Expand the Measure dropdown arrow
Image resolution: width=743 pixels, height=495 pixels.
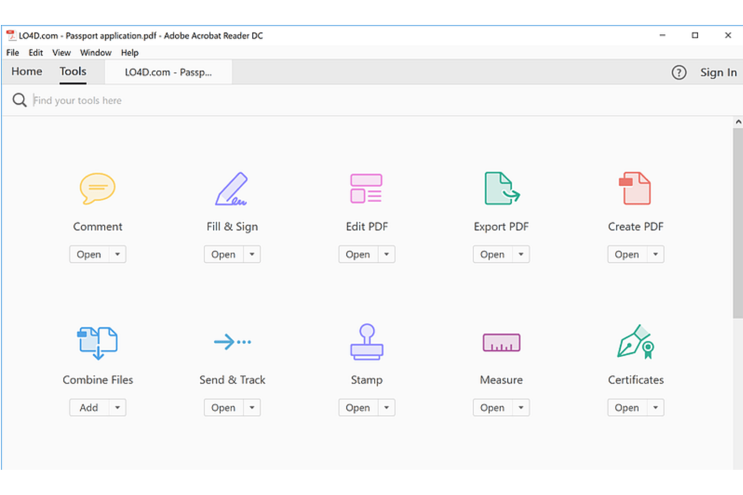521,408
